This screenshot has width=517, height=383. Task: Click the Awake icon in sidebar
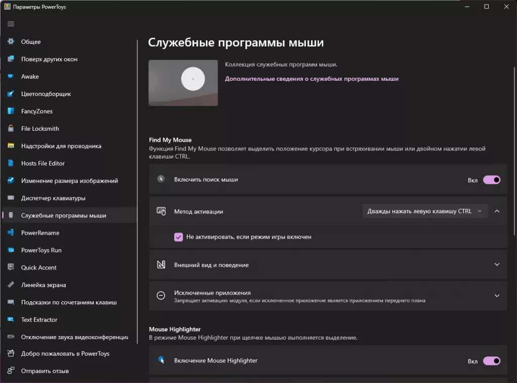tap(11, 77)
